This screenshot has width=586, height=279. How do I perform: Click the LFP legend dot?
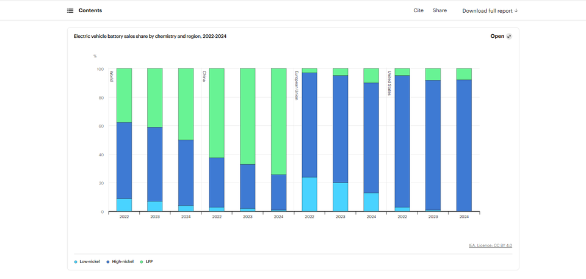point(143,261)
